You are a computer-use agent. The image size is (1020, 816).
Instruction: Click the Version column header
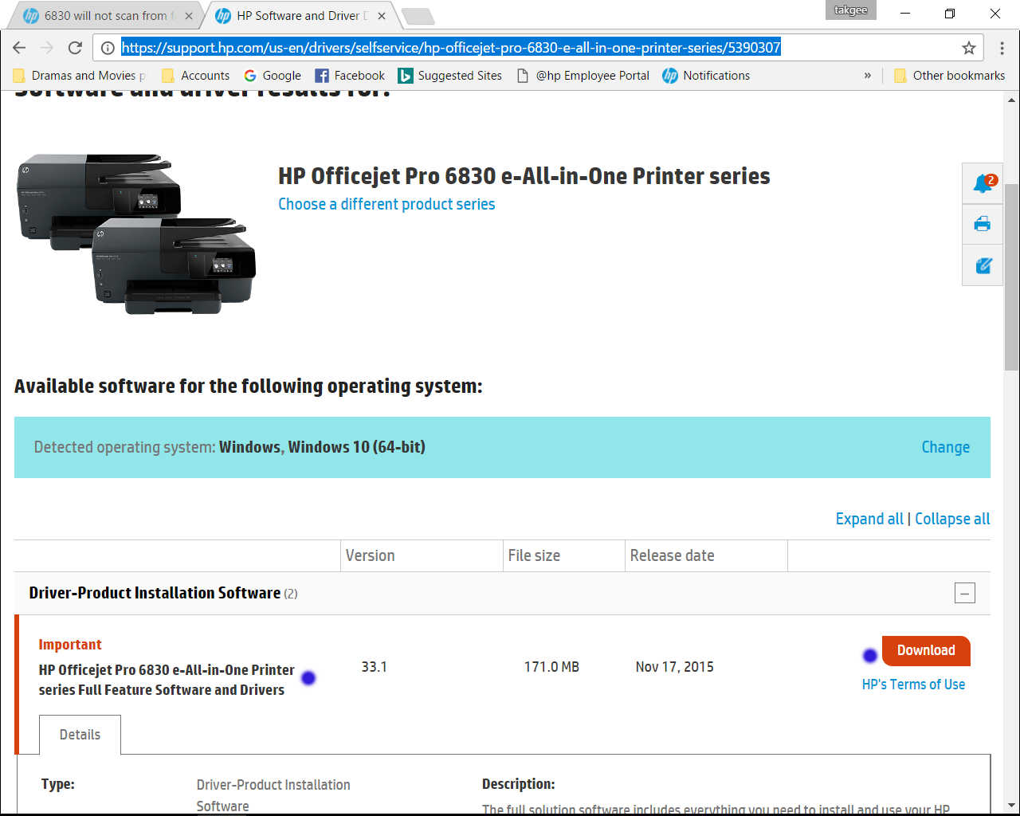tap(370, 555)
